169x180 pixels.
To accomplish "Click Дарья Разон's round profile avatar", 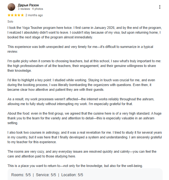I will [x=11, y=7].
